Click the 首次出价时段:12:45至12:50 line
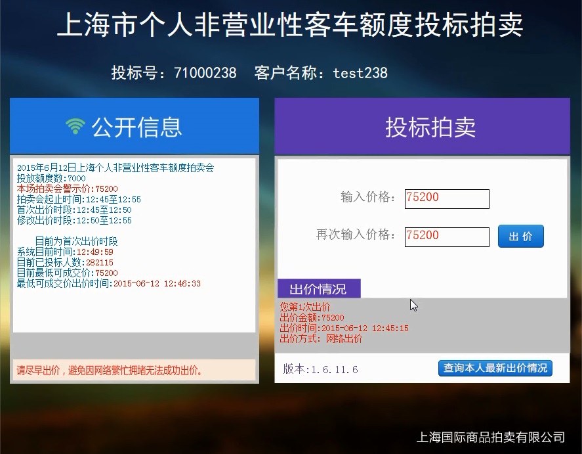 coord(74,210)
